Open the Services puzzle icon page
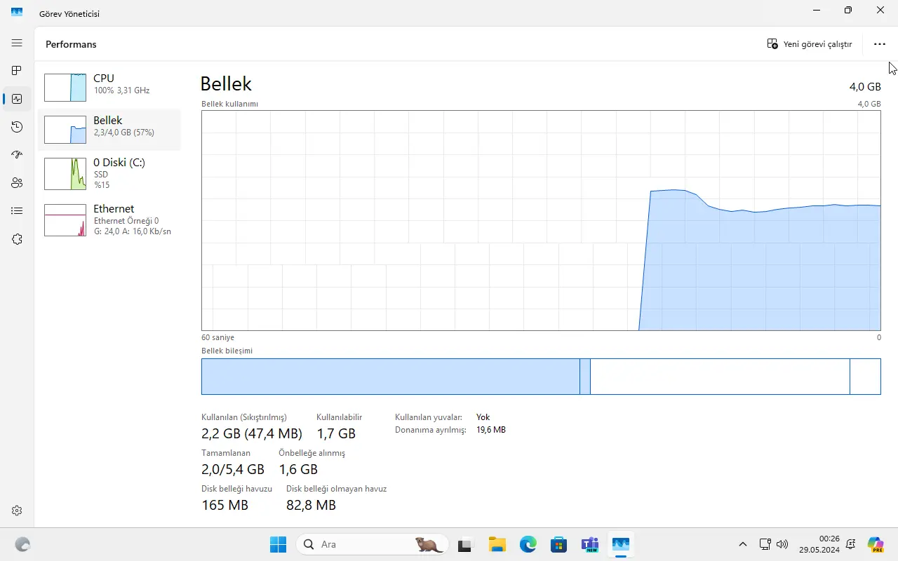 17,239
